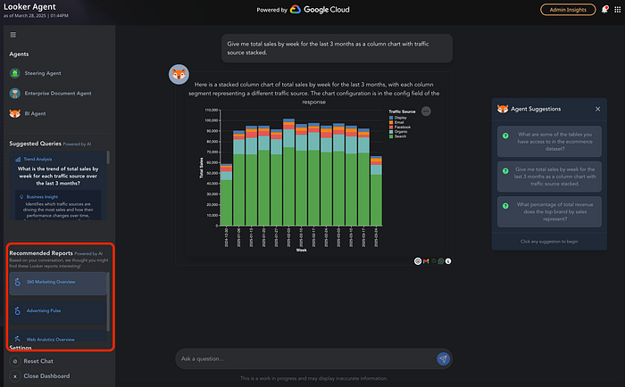
Task: Open the 360 Marketing Overview report
Action: pos(58,284)
